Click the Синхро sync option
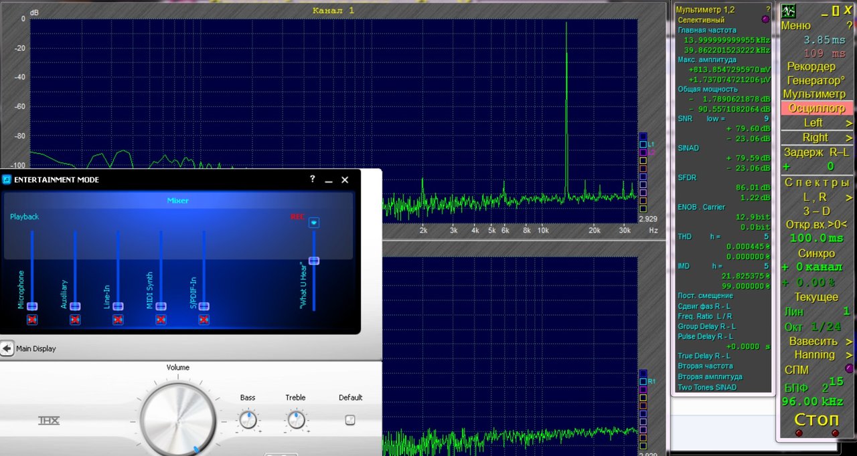Screen dimensions: 857x456 [x=817, y=253]
